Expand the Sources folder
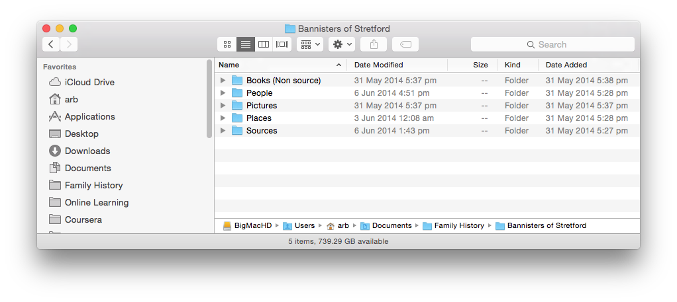 [223, 131]
